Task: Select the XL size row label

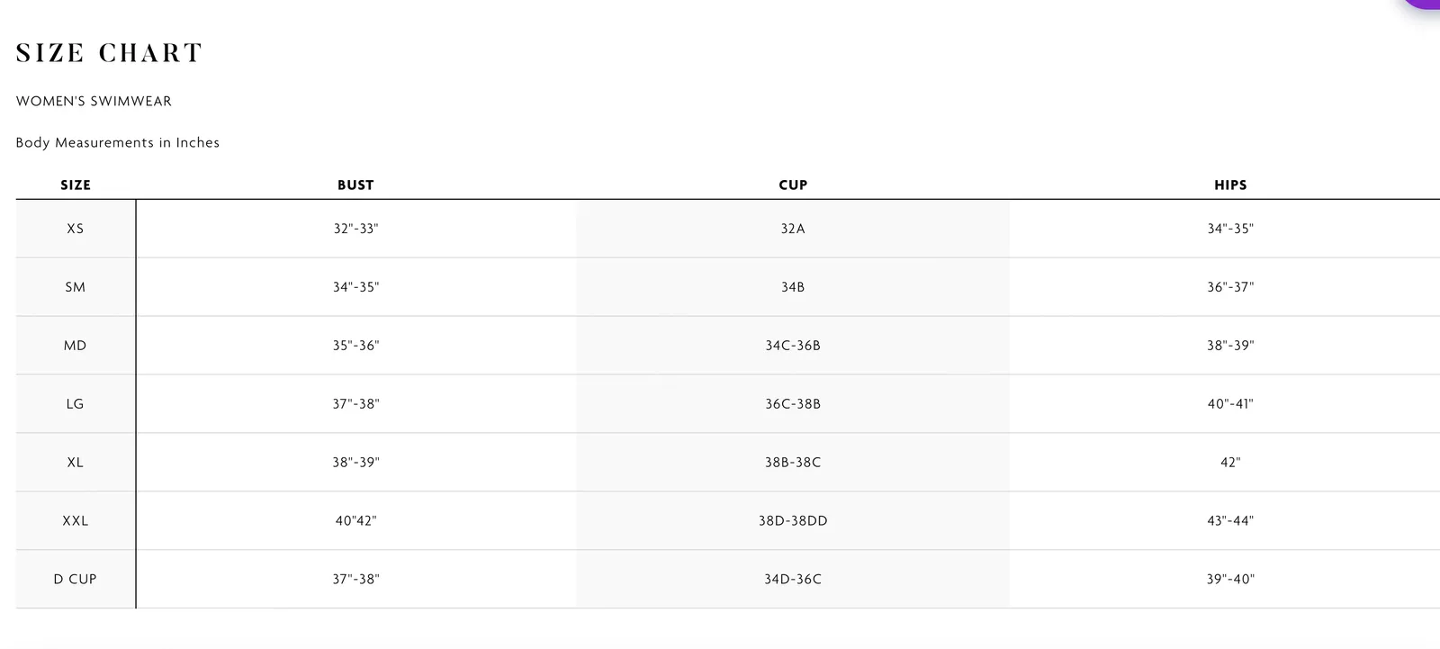Action: click(76, 463)
